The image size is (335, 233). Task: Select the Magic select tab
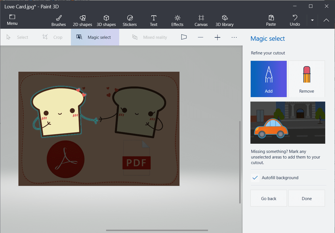pyautogui.click(x=95, y=37)
